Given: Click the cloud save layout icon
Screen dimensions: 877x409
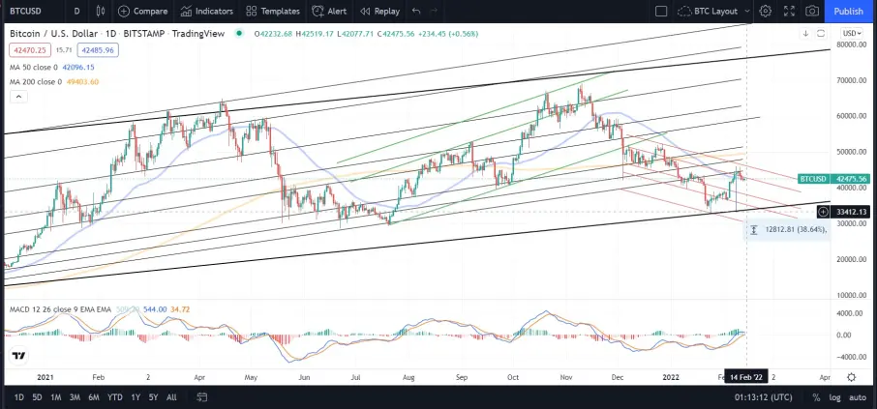Looking at the screenshot, I should (x=684, y=12).
